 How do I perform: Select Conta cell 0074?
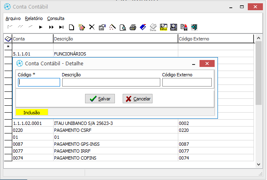33,158
